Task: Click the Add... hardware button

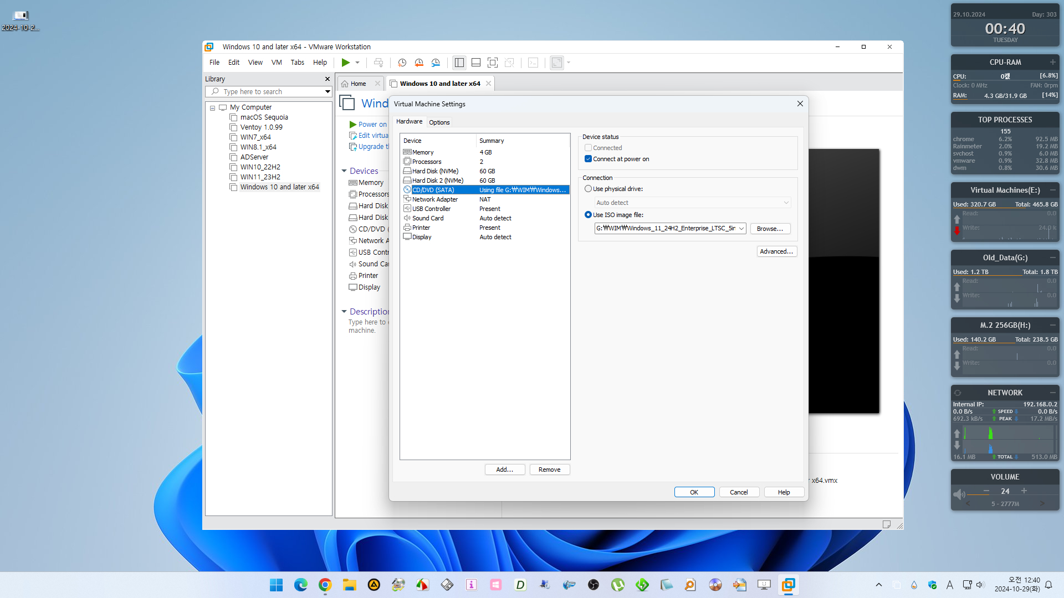Action: pyautogui.click(x=505, y=470)
